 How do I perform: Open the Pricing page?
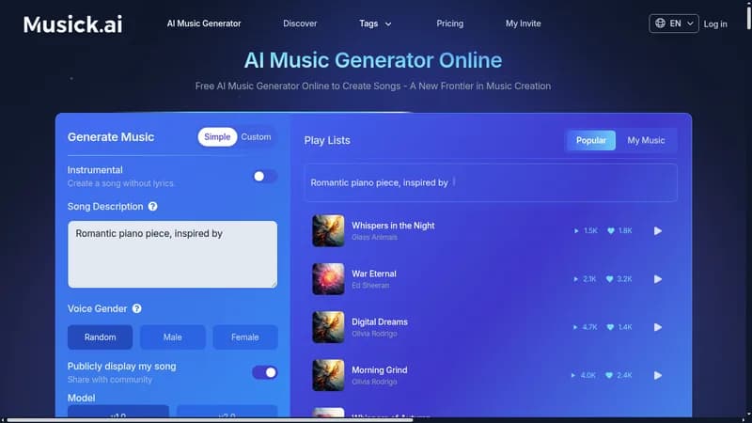[x=450, y=23]
